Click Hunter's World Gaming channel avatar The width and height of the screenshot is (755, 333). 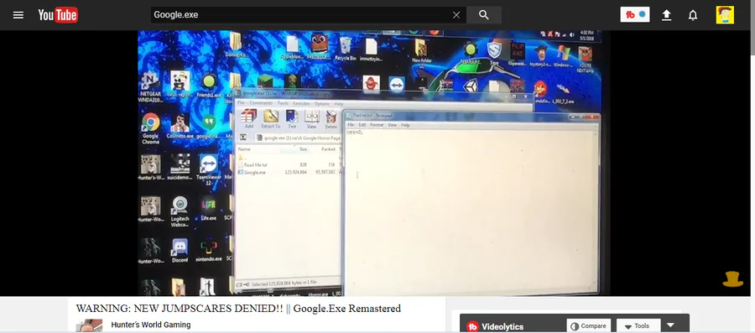tap(89, 325)
